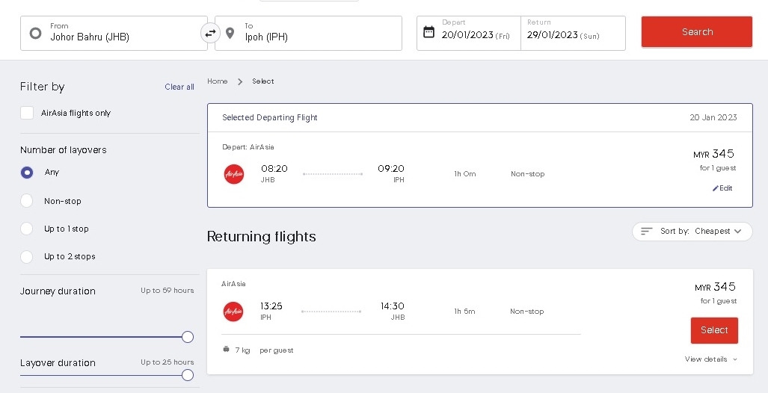The width and height of the screenshot is (768, 393).
Task: Select the 13:25 returning AirAsia flight
Action: tap(714, 330)
